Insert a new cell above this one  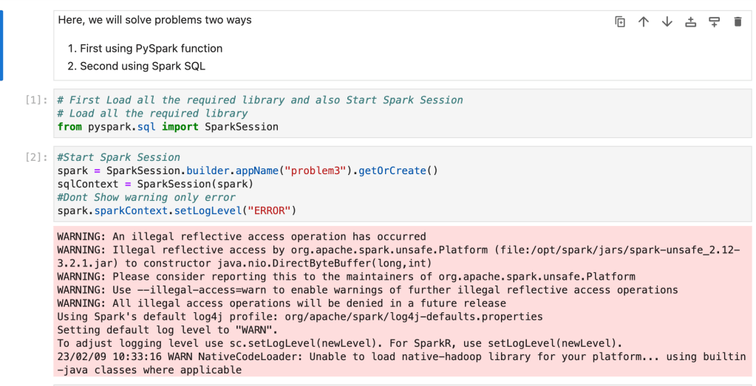[x=691, y=22]
